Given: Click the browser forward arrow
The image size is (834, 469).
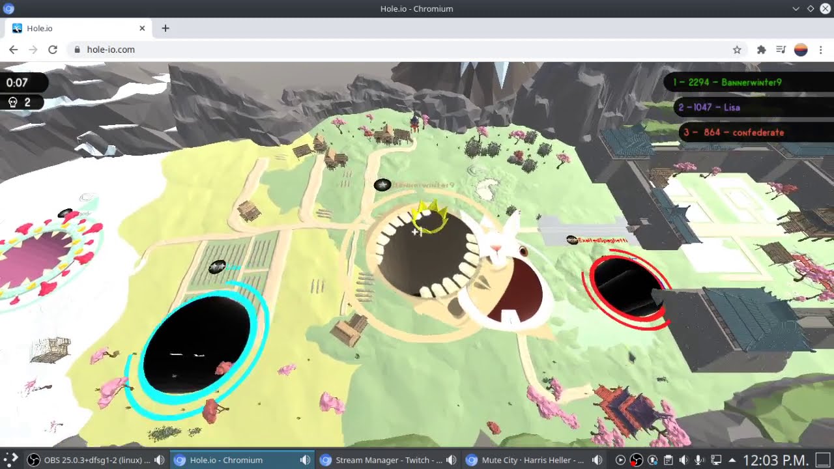Looking at the screenshot, I should (x=33, y=50).
